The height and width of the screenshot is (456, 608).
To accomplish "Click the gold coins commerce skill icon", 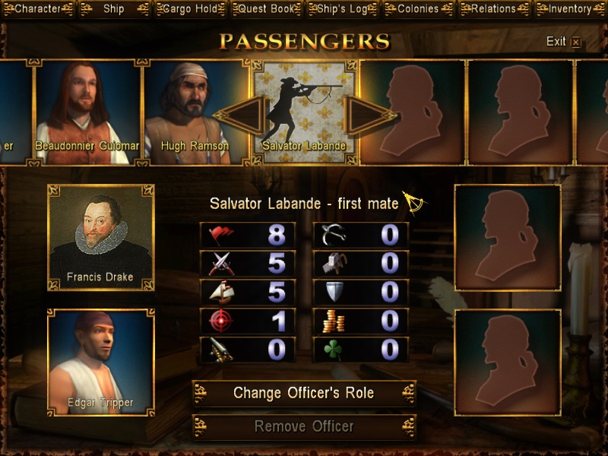I will [334, 321].
